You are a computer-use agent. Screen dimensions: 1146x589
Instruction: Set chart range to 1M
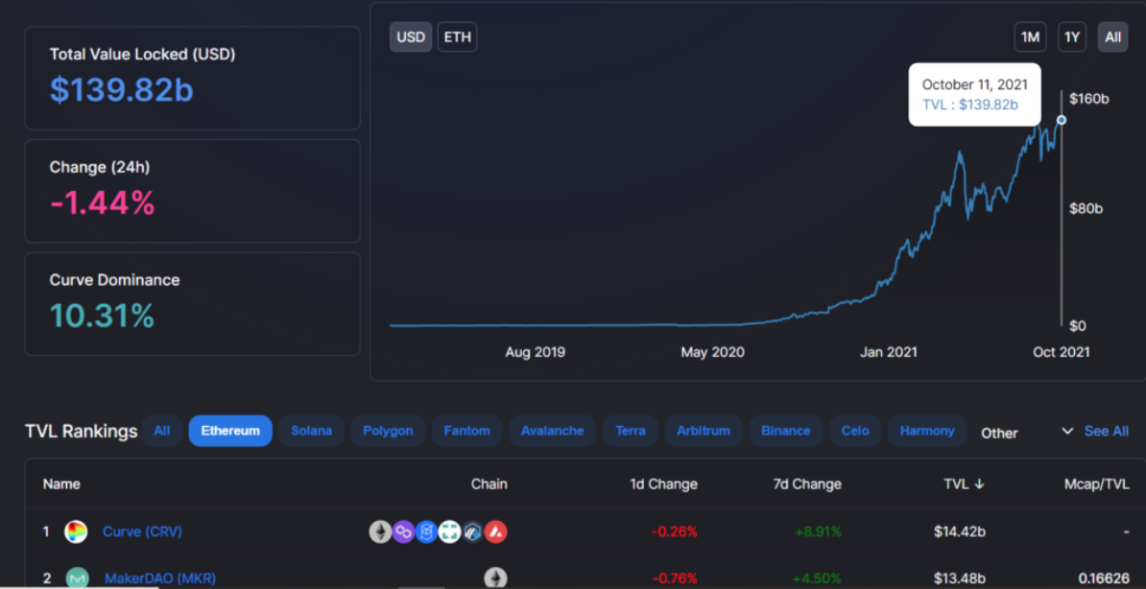pyautogui.click(x=1031, y=36)
